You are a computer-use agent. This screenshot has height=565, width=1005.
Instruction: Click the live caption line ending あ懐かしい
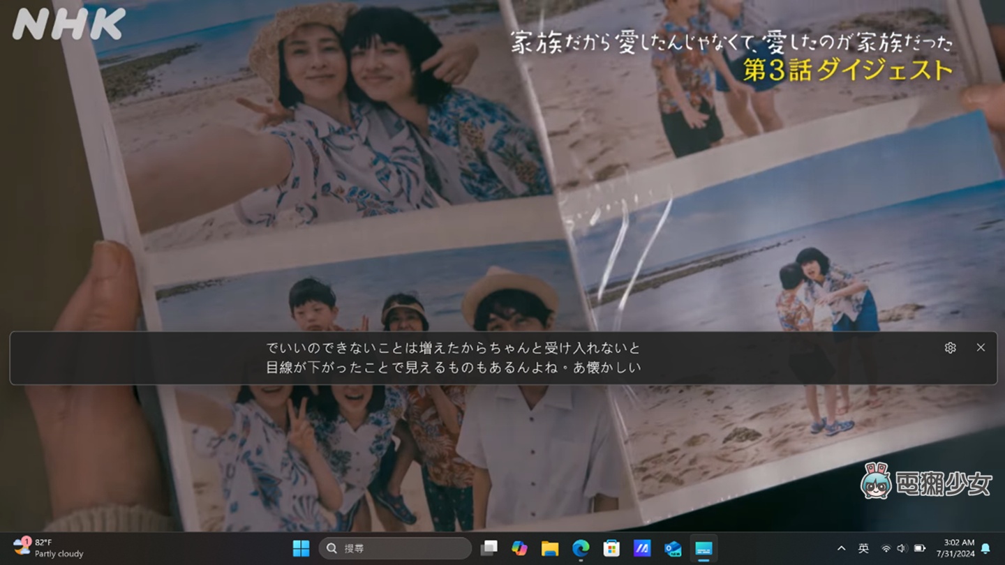tap(453, 367)
